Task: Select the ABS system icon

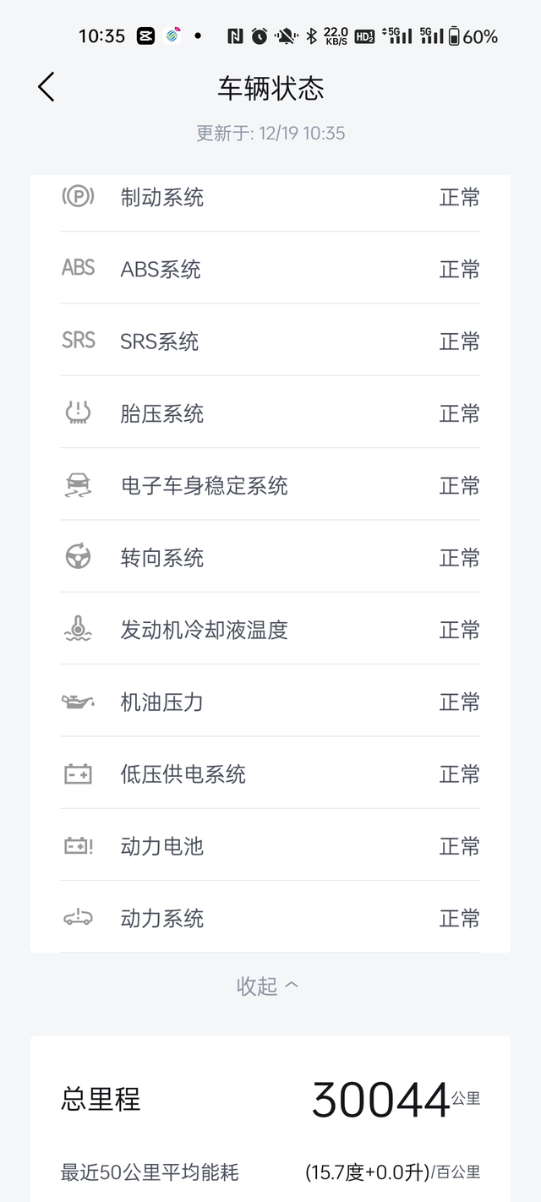Action: point(78,269)
